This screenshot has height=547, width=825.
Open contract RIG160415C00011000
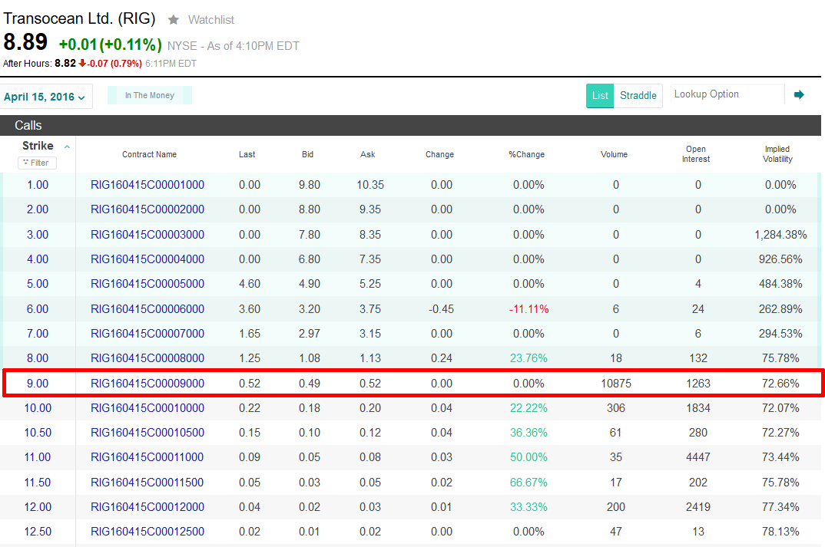click(147, 457)
